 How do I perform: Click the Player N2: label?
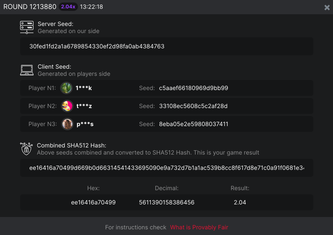[42, 106]
